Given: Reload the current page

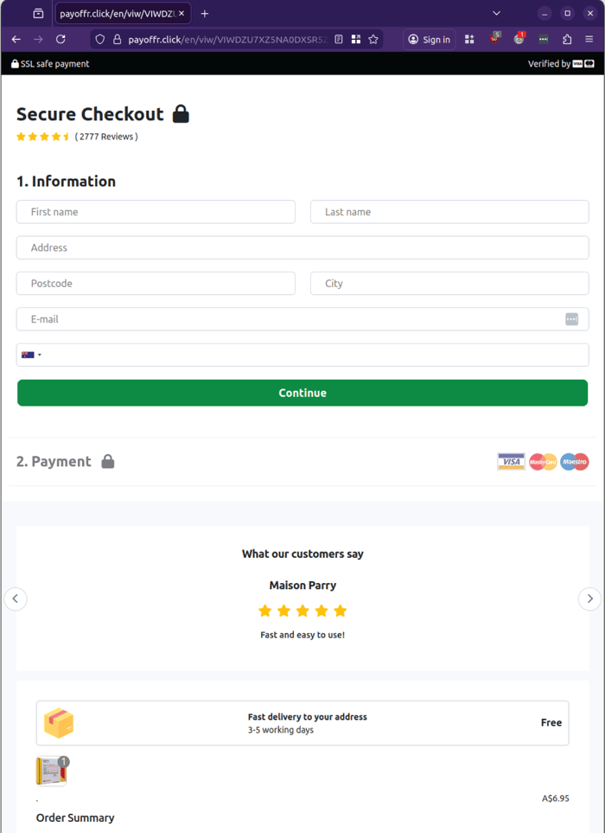Looking at the screenshot, I should [60, 39].
